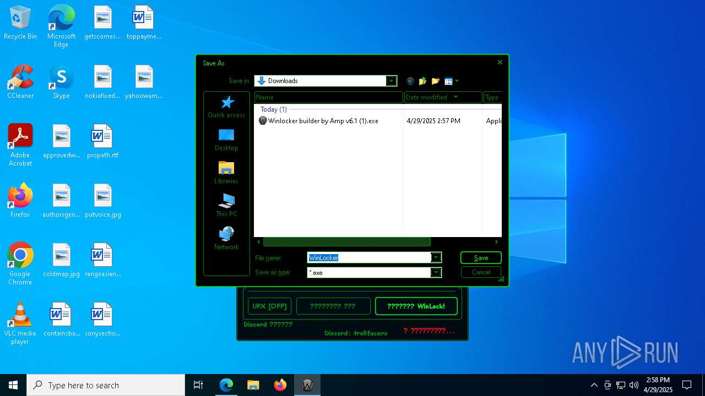Click the File name input field
The height and width of the screenshot is (396, 705).
click(369, 258)
